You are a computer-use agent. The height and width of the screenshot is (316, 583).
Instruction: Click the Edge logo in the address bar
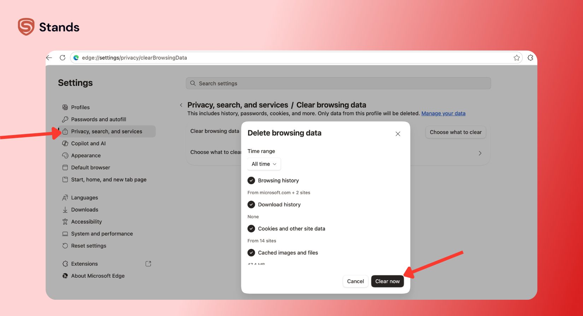(76, 58)
